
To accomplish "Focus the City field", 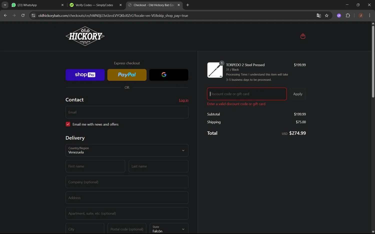I will click(85, 229).
